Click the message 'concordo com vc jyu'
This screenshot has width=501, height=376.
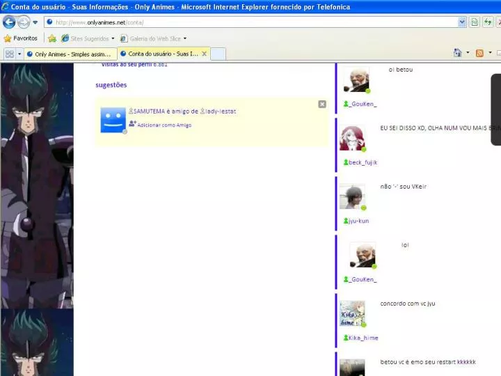[x=408, y=304]
